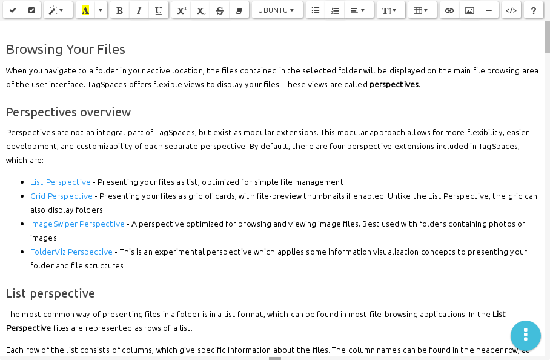The height and width of the screenshot is (360, 550).
Task: Insert a checked checkbox from the toolbar
Action: 31,10
